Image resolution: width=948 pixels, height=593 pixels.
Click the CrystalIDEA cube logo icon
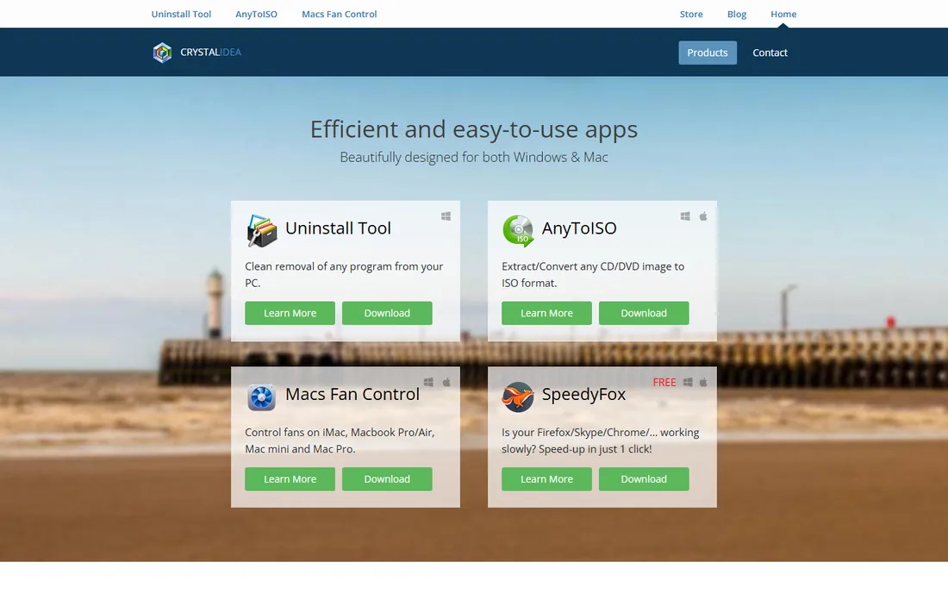[x=162, y=53]
